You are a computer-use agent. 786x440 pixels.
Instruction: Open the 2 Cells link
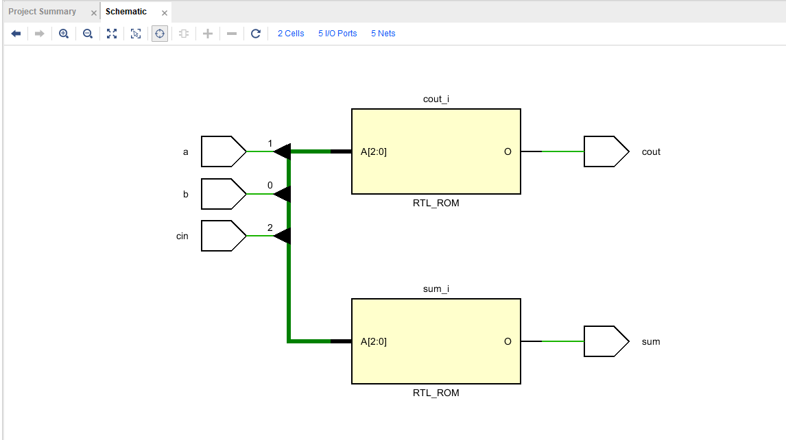pyautogui.click(x=291, y=34)
